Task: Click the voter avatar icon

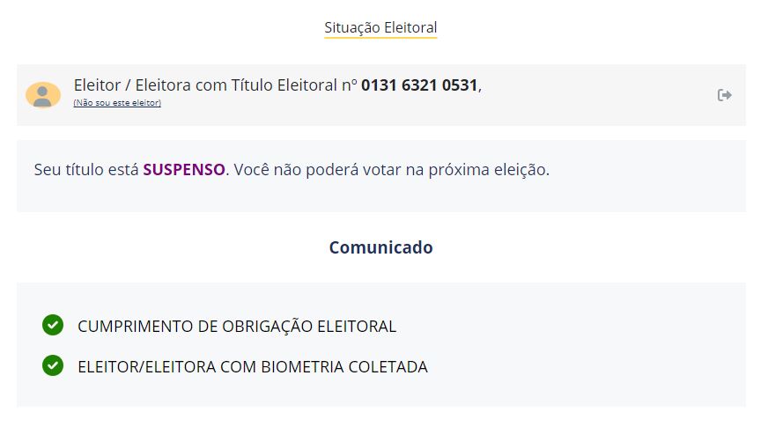Action: coord(43,95)
